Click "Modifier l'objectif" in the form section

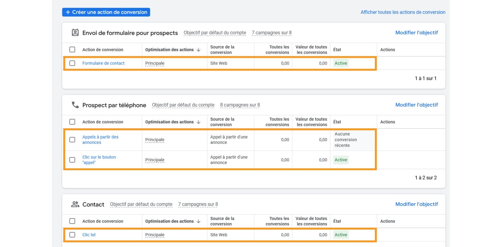click(416, 33)
